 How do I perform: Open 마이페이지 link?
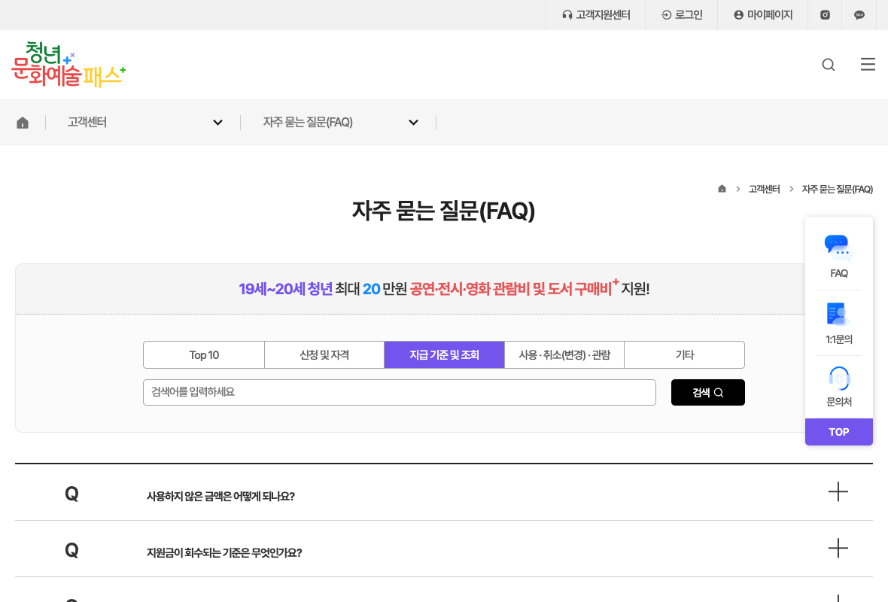(763, 15)
